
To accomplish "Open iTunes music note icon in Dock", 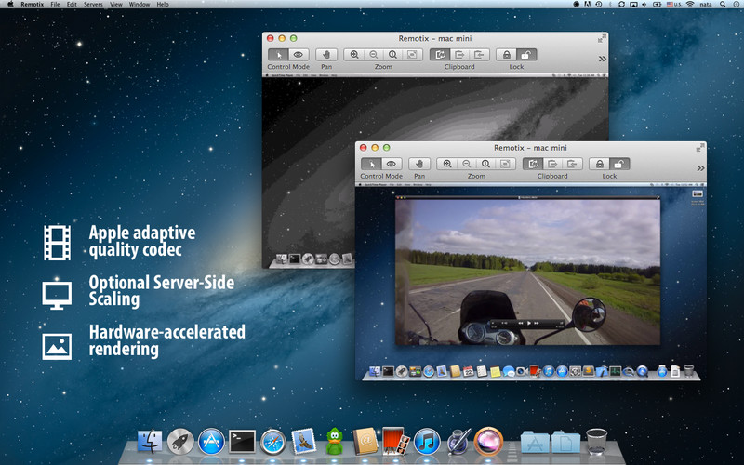I will [427, 442].
